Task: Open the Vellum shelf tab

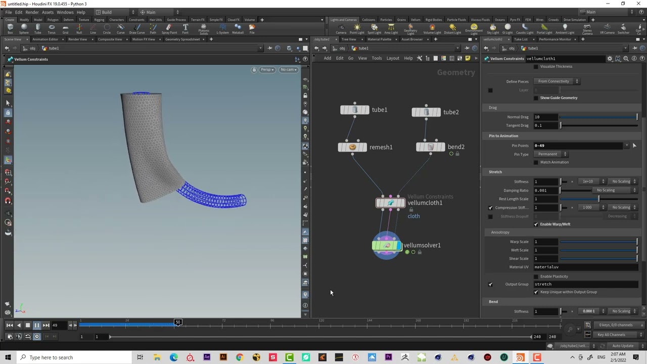Action: coord(415,20)
